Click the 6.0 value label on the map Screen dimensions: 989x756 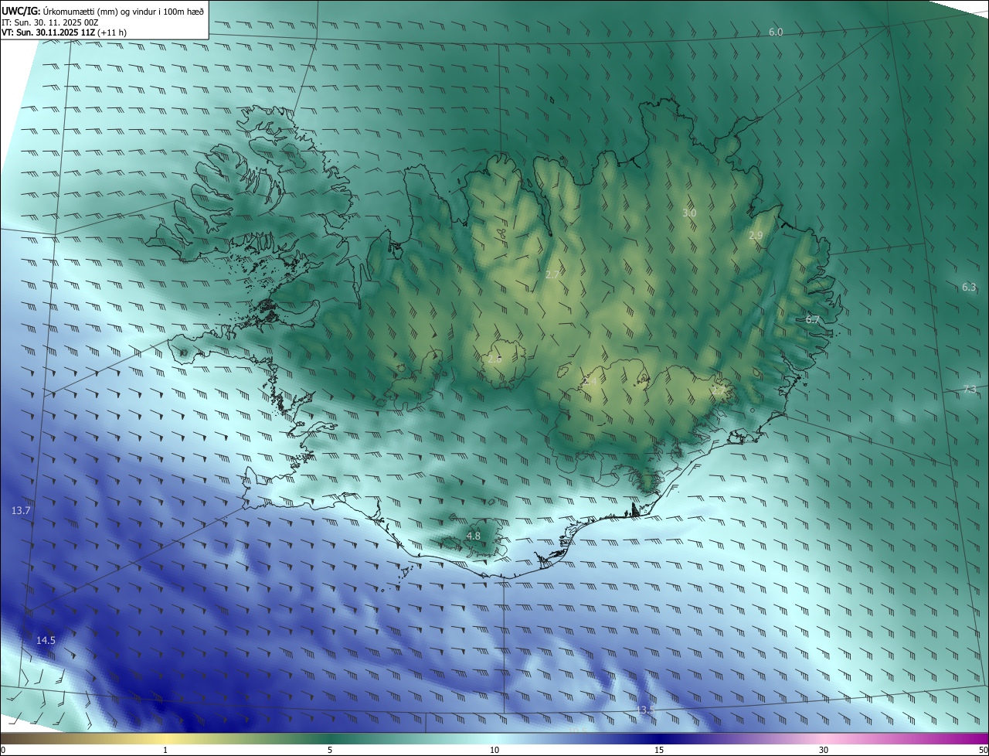point(776,32)
